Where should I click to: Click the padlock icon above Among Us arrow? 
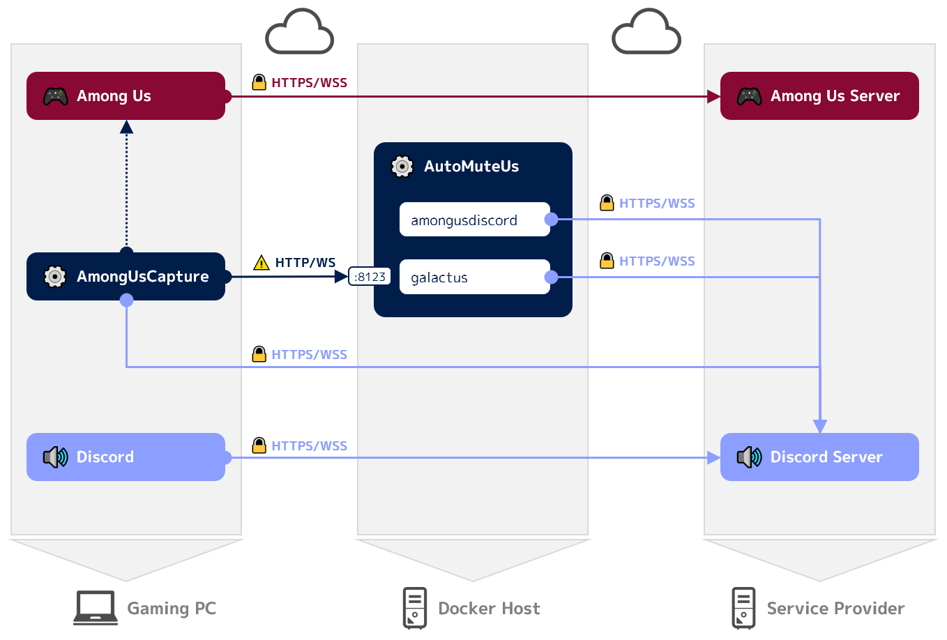click(x=259, y=82)
